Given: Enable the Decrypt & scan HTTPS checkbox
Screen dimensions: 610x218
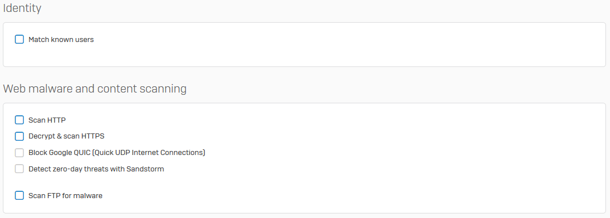Looking at the screenshot, I should [19, 136].
